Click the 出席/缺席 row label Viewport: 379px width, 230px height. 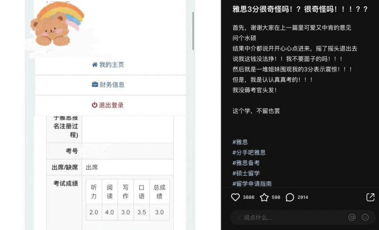(x=65, y=167)
